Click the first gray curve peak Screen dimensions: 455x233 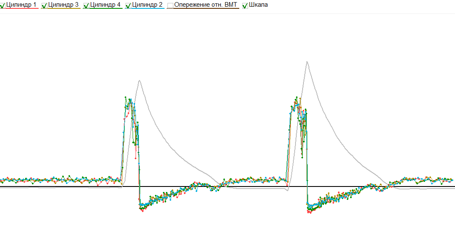click(x=139, y=80)
